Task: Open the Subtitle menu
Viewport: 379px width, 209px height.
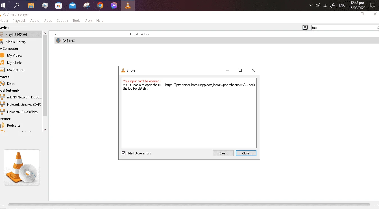Action: 62,21
